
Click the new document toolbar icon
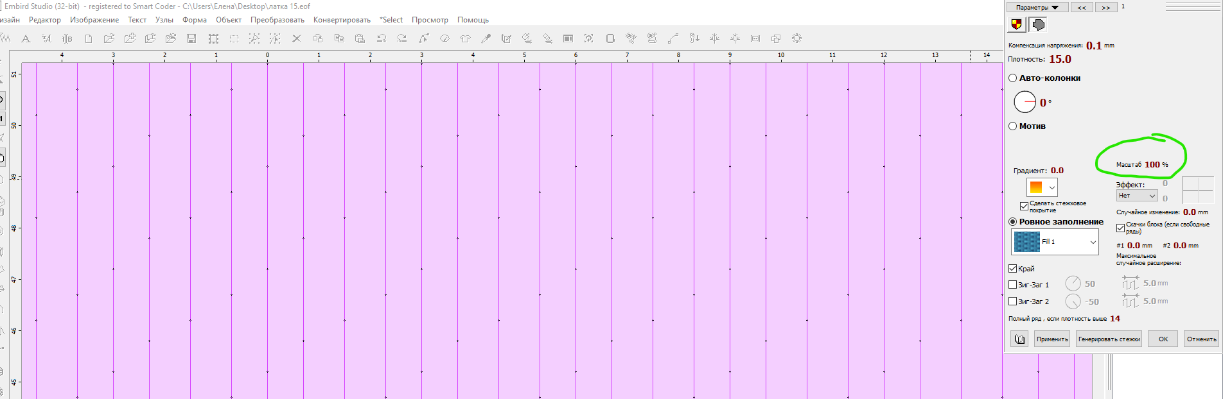(x=89, y=38)
